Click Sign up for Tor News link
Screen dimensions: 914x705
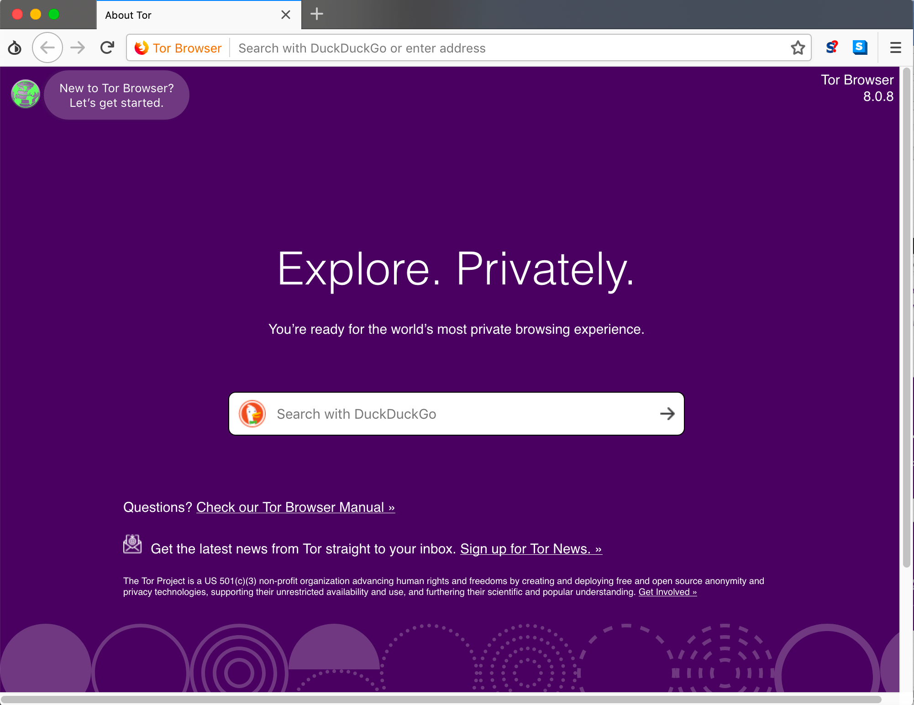pos(531,549)
